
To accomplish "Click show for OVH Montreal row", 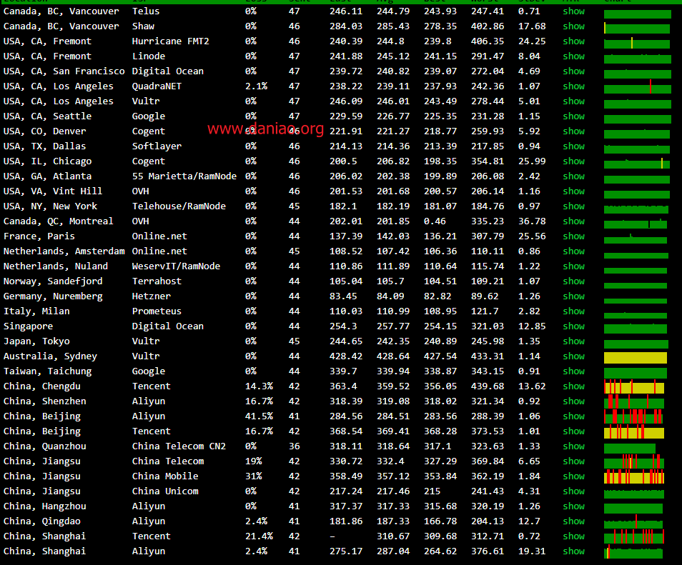I will click(574, 221).
